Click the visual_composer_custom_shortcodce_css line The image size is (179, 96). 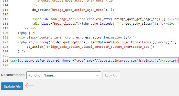(91, 47)
